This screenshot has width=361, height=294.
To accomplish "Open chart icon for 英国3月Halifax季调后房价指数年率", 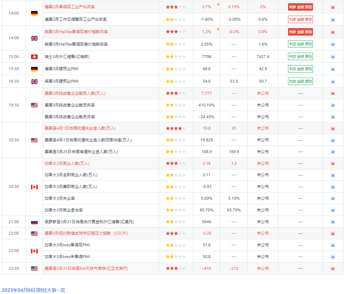I will (333, 44).
